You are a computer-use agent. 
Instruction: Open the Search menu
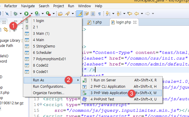44,6
